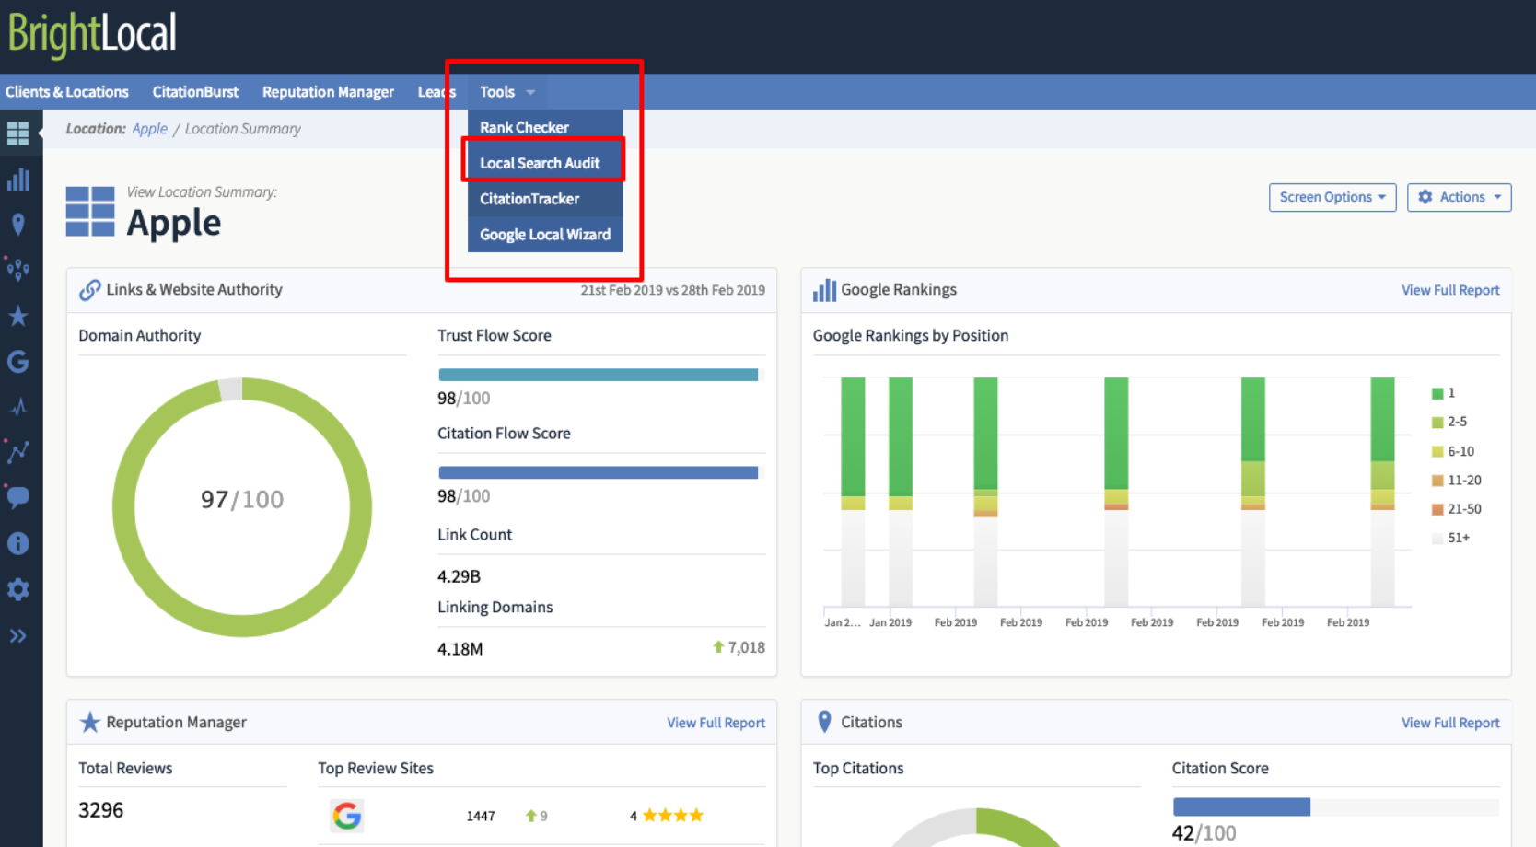
Task: Click the Linking Domains value 4.18M
Action: tap(460, 649)
